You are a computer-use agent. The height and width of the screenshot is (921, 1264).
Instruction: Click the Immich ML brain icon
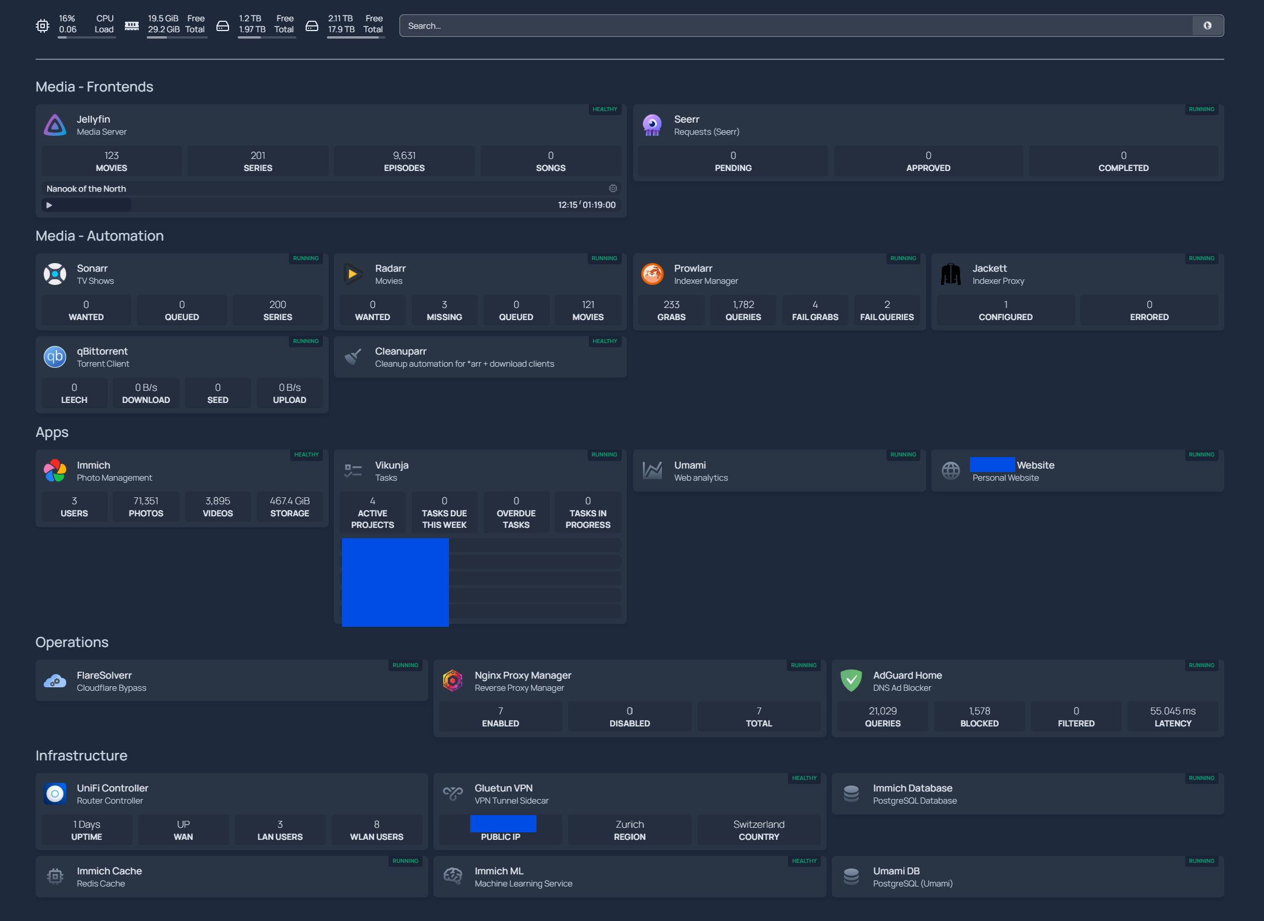click(x=453, y=877)
